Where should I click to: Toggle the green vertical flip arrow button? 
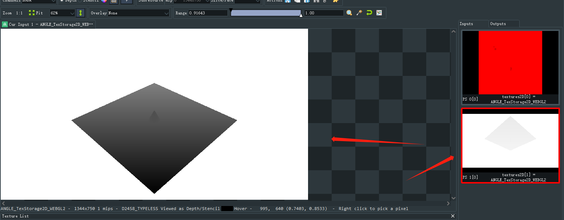pyautogui.click(x=81, y=13)
